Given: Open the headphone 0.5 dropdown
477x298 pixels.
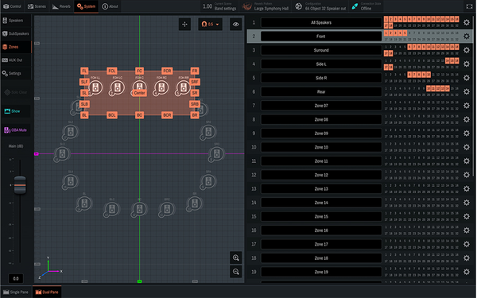Looking at the screenshot, I should 210,25.
